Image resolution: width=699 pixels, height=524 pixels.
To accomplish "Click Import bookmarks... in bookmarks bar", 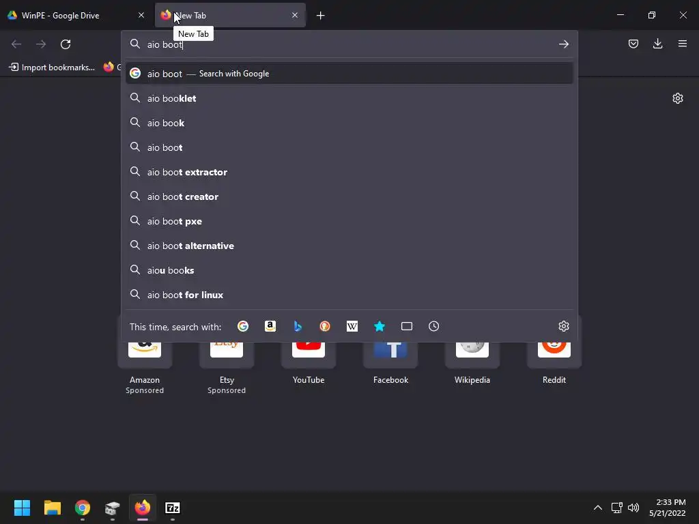I will [52, 68].
